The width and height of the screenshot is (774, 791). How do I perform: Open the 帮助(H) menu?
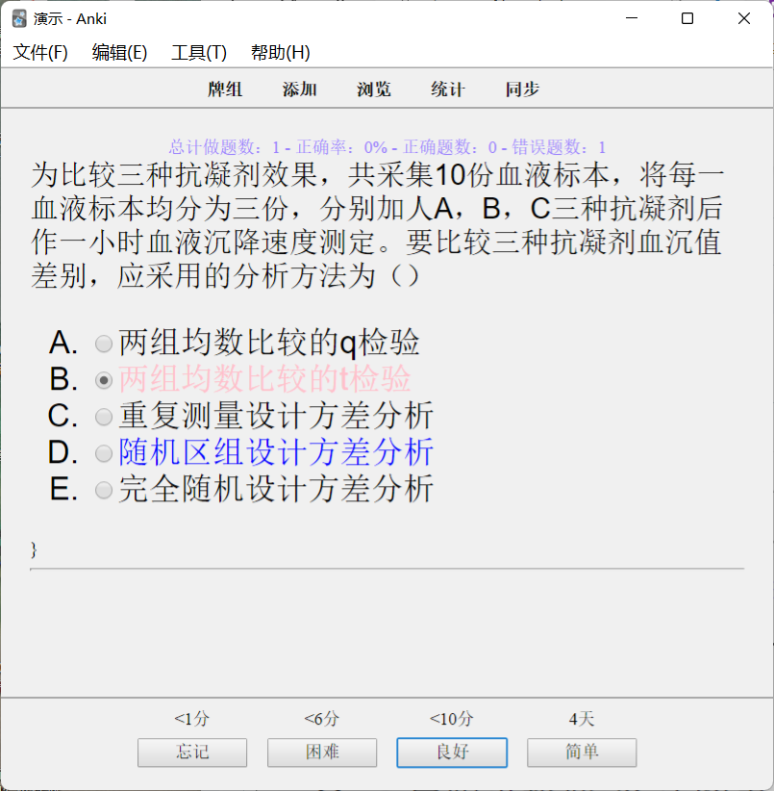280,53
